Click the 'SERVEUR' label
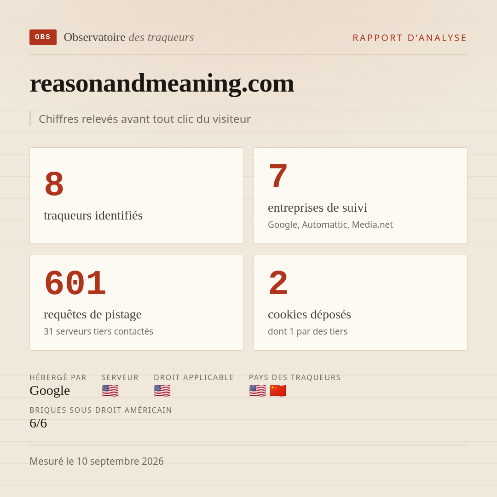 [120, 377]
